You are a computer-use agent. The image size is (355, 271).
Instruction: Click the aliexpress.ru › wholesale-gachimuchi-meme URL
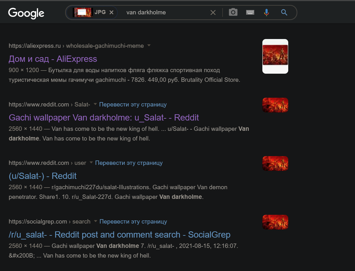coord(76,46)
